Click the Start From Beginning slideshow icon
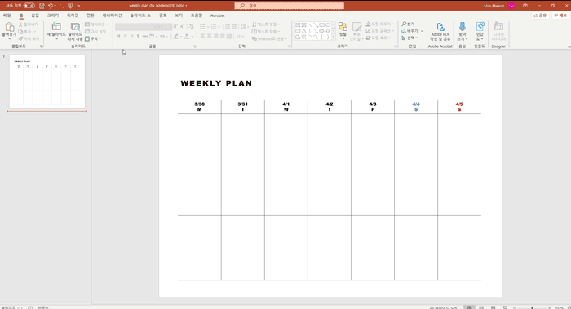 (70, 6)
